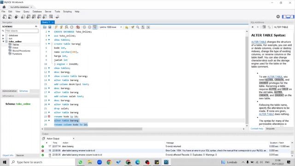Viewport: 295px width, 166px height.
Task: Open the home screen tab
Action: (x=4, y=7)
